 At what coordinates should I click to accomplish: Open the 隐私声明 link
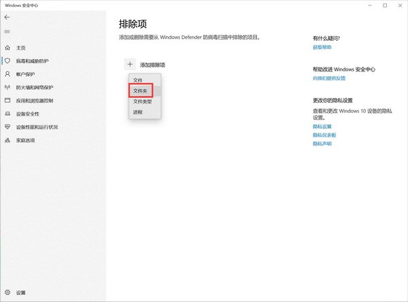(322, 144)
